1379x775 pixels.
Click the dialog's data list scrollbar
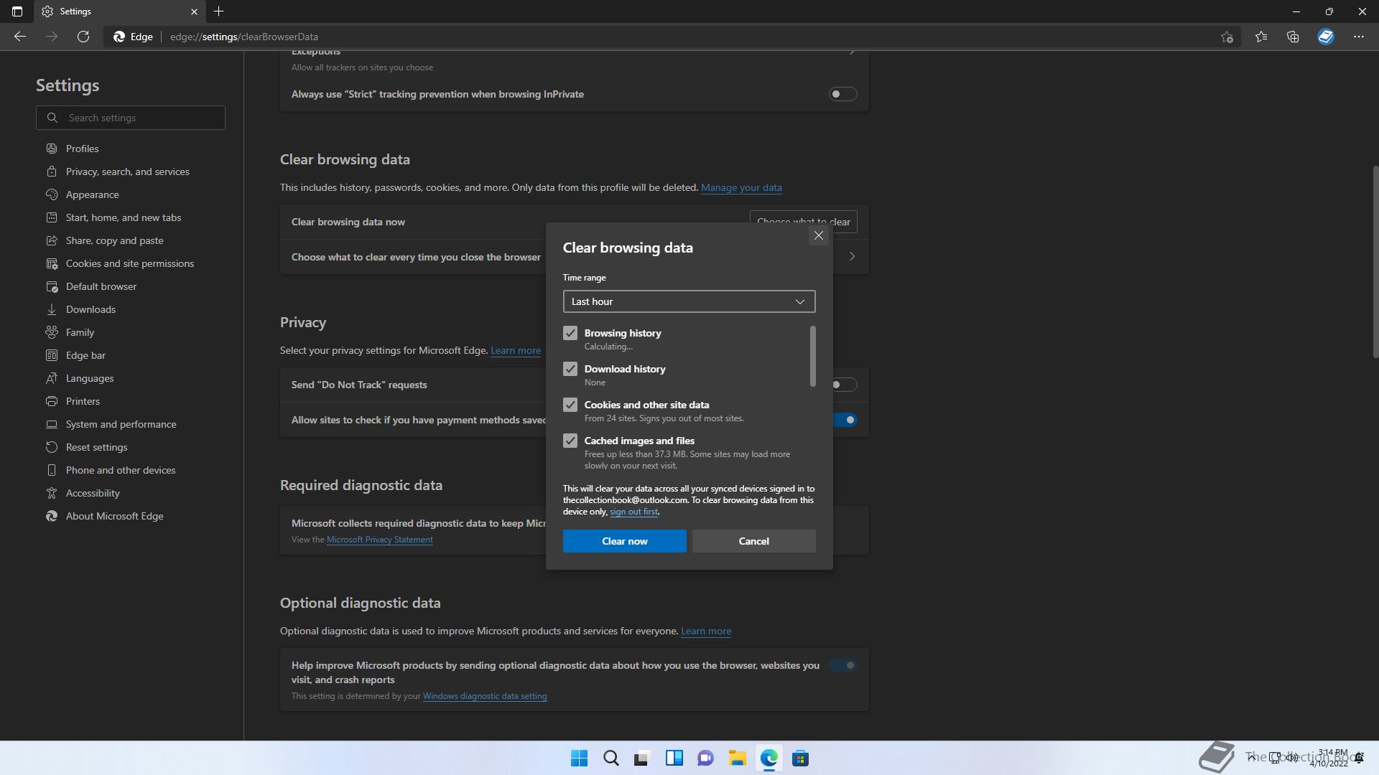(x=813, y=356)
